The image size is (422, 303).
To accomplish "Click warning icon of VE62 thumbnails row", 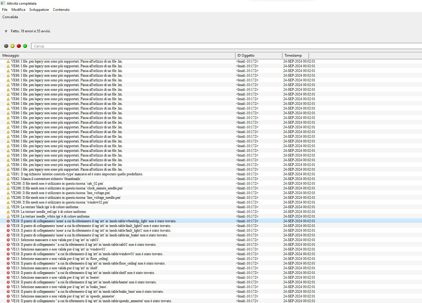I will [8, 179].
